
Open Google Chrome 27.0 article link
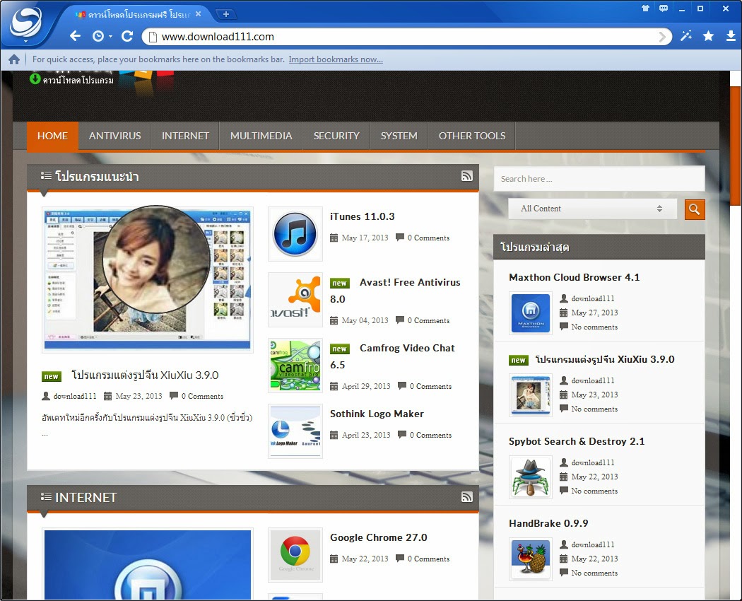coord(379,537)
